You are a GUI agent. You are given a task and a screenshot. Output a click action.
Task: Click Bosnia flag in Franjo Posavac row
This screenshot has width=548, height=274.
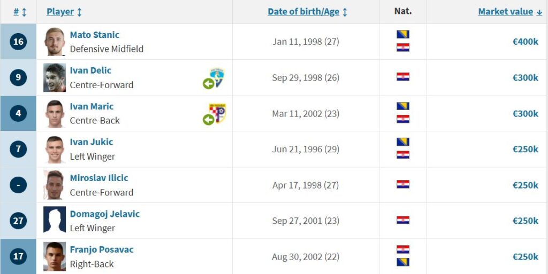(403, 262)
